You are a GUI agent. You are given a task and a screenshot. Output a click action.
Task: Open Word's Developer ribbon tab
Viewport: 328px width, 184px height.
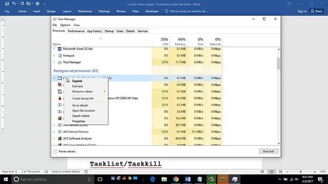click(152, 11)
